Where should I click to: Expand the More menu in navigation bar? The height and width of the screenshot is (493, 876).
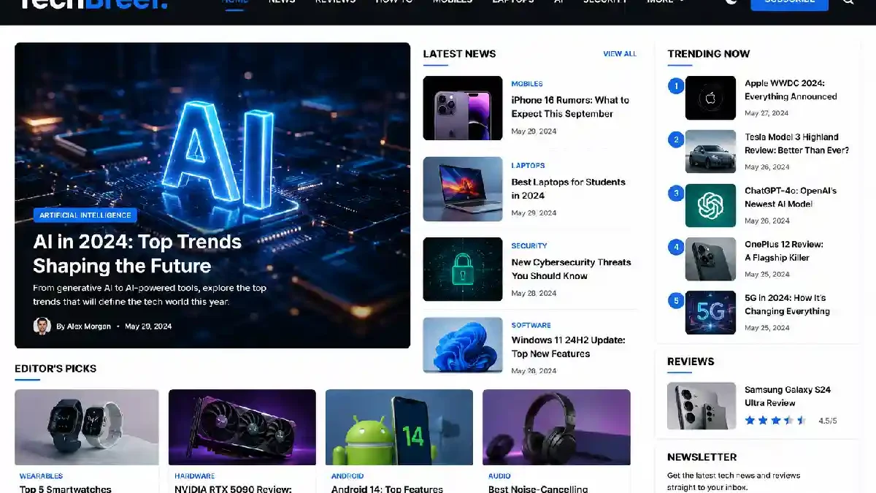666,1
